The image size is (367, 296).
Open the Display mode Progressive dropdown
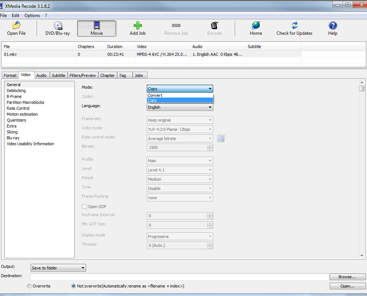180,237
